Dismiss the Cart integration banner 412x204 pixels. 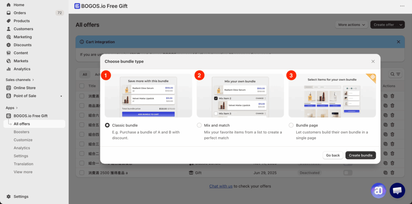398,42
